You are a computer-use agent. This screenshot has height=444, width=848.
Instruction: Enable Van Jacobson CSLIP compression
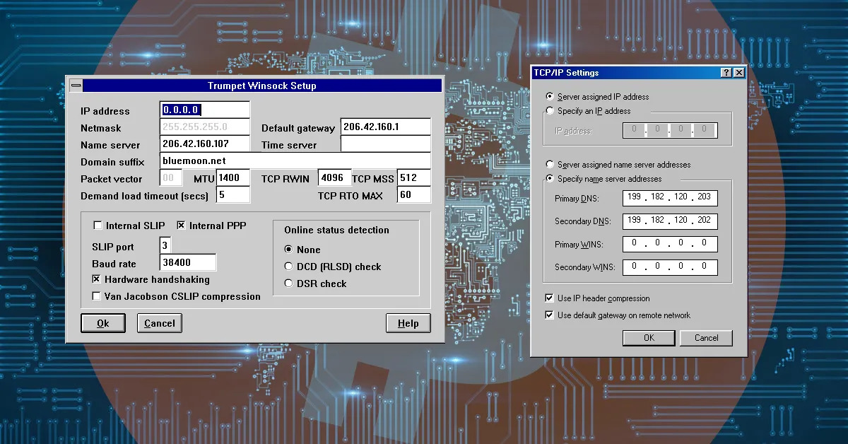(x=97, y=296)
